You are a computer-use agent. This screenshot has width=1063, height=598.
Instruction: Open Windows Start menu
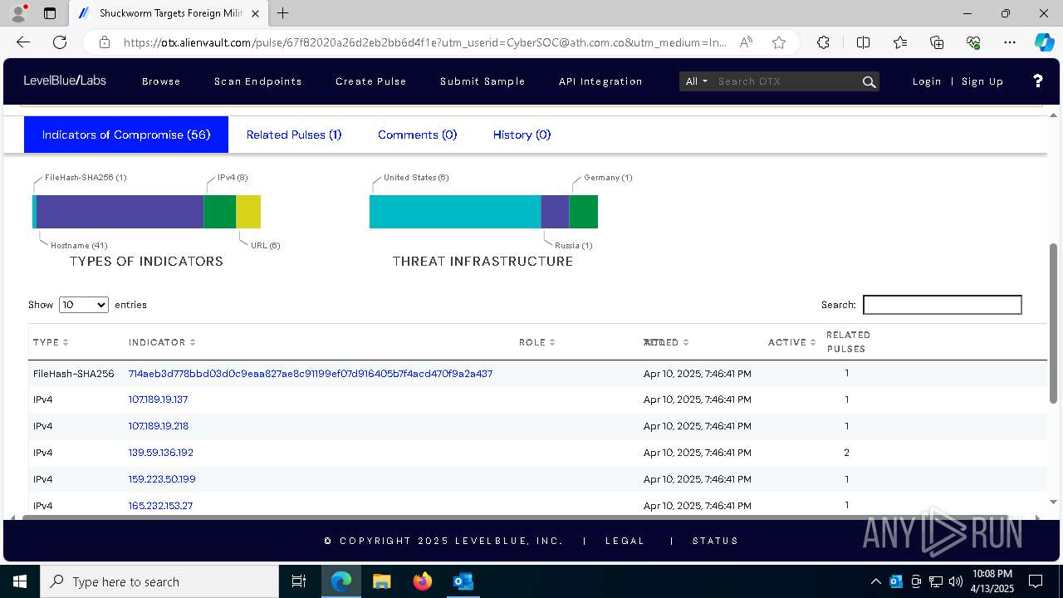pos(20,581)
